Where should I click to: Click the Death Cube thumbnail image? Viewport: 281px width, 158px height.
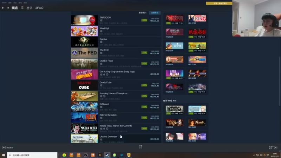[x=84, y=85]
